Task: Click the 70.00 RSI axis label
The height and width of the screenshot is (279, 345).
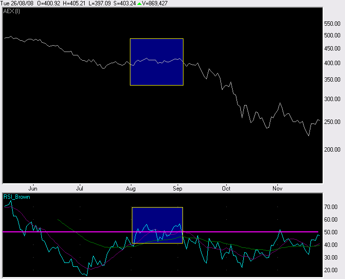Action: pyautogui.click(x=331, y=207)
